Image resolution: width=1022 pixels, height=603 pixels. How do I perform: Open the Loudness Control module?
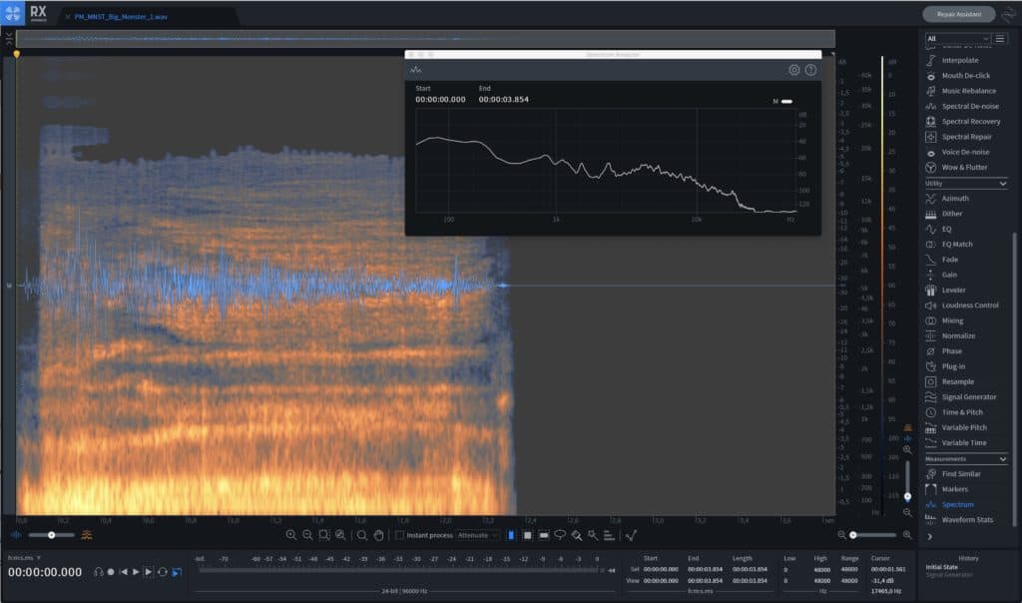(x=970, y=305)
